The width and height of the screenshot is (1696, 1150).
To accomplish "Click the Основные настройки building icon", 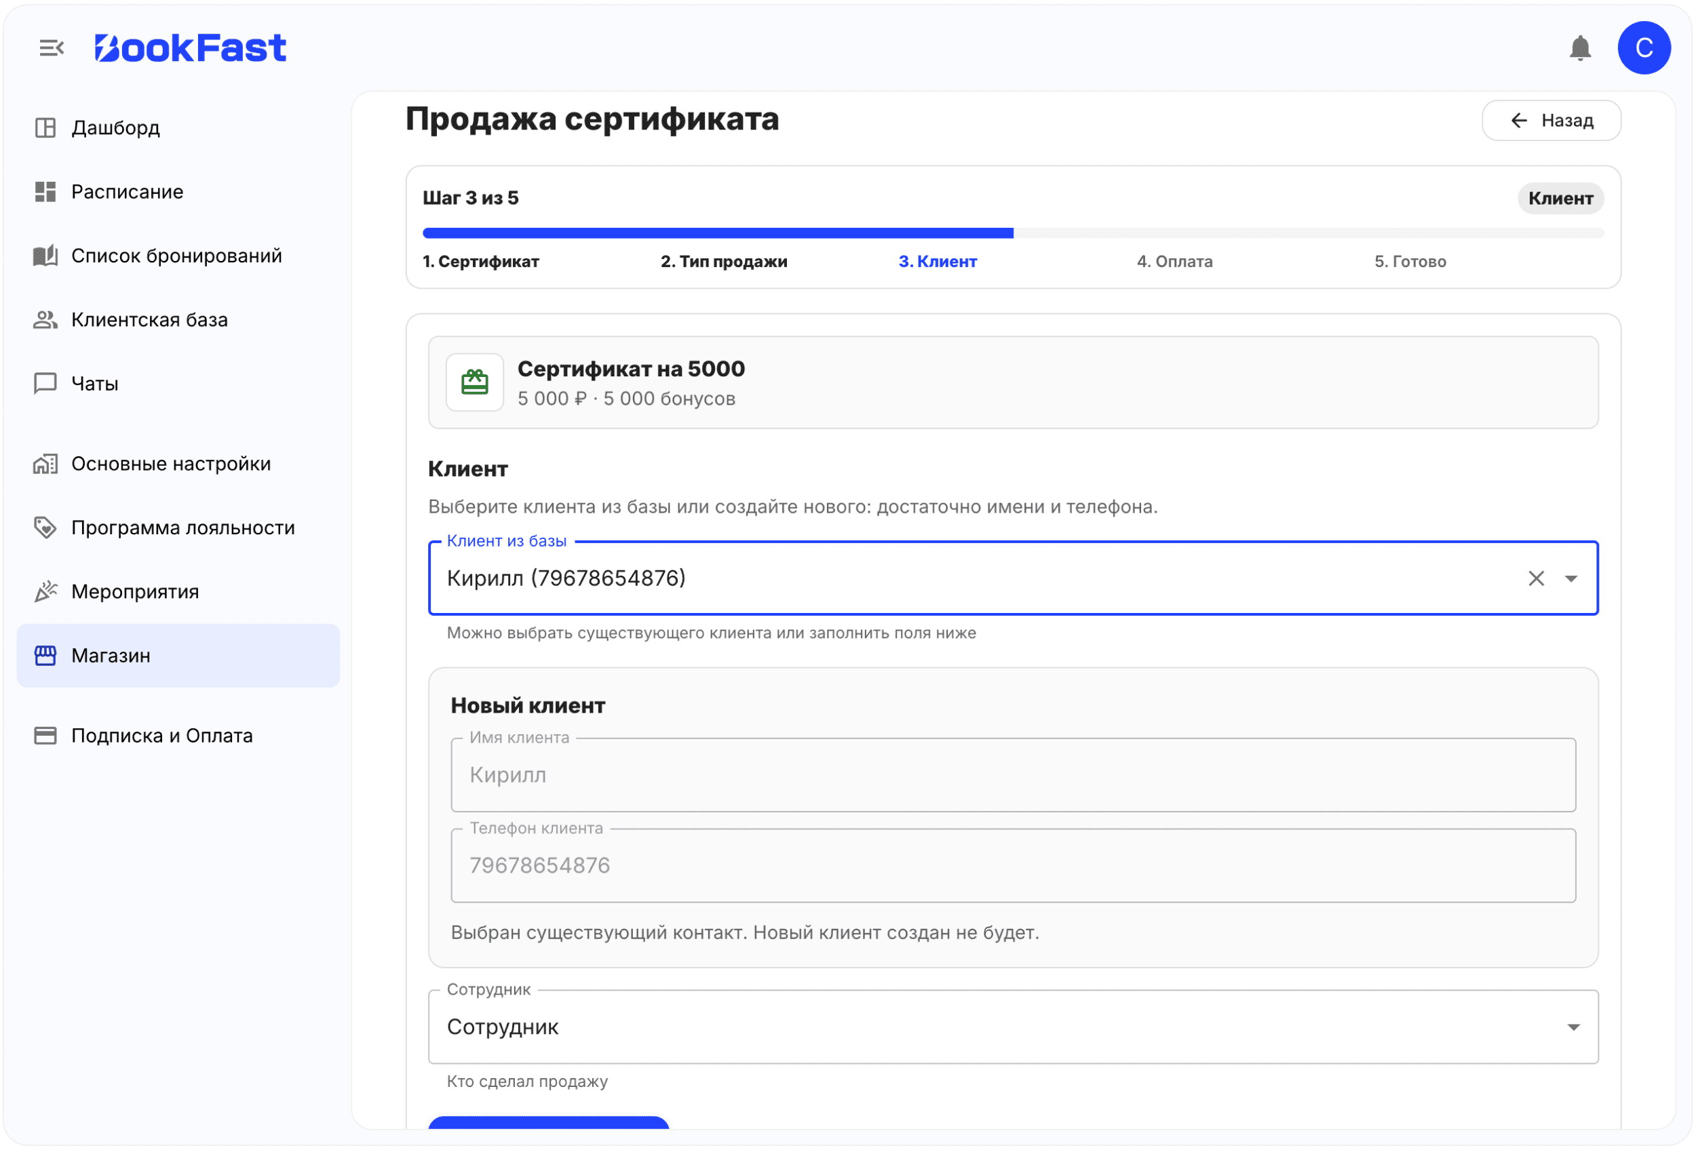I will coord(45,464).
